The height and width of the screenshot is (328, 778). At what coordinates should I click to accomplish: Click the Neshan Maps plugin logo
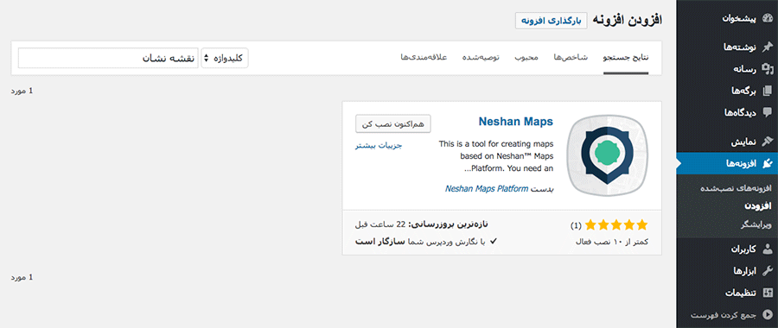608,156
